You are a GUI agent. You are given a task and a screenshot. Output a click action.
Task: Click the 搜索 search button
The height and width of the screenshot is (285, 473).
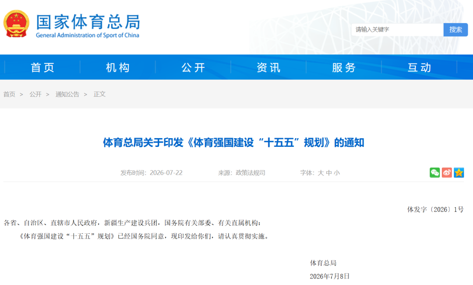(455, 29)
